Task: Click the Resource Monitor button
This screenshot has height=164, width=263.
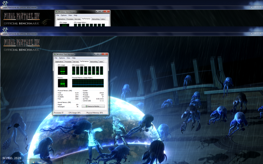Action: tap(93, 106)
